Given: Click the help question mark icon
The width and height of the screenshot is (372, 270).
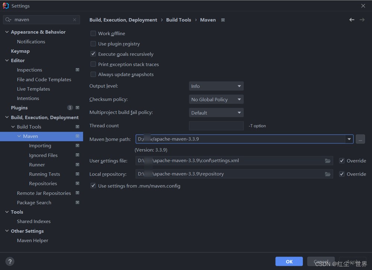Looking at the screenshot, I should click(x=10, y=261).
